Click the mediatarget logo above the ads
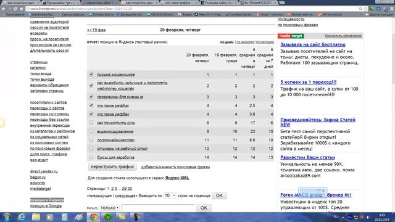Viewport: 395px width, 222px height. click(291, 36)
